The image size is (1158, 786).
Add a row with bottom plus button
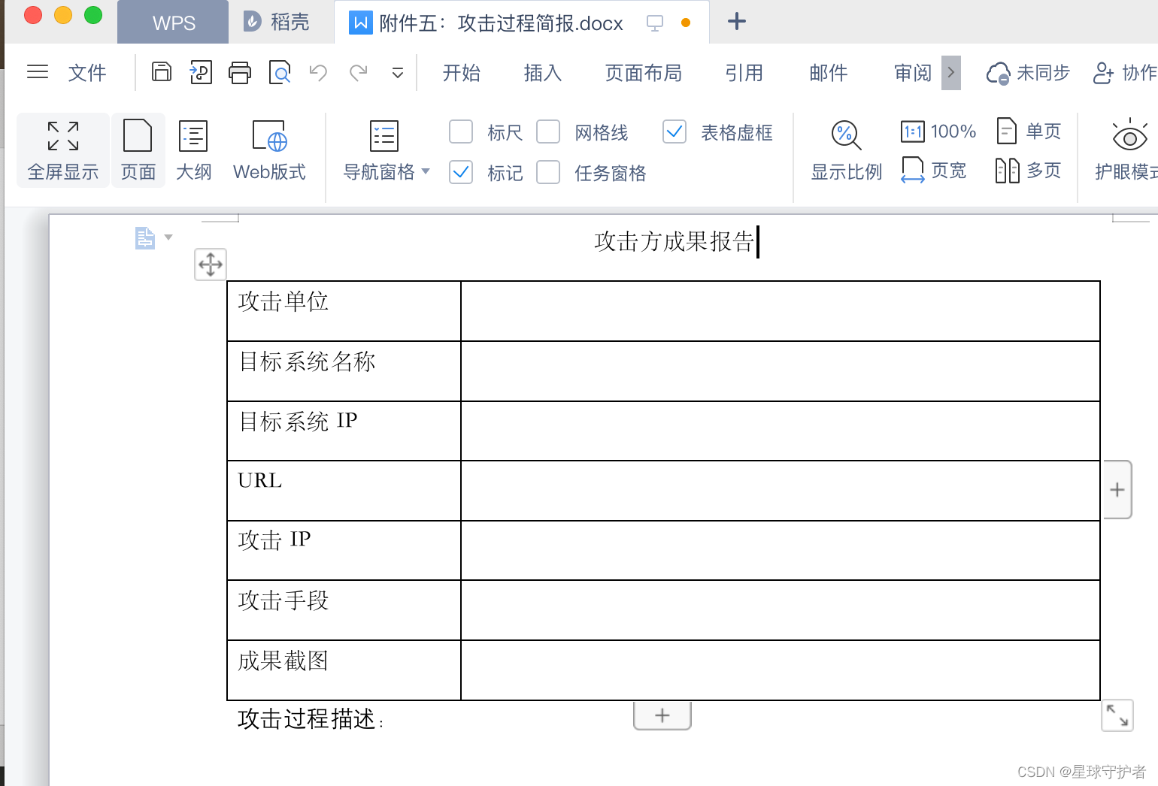tap(662, 715)
